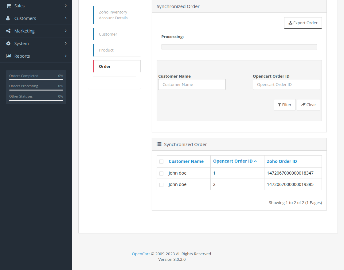Open System settings via the gear icon
This screenshot has width=344, height=270.
coord(8,43)
